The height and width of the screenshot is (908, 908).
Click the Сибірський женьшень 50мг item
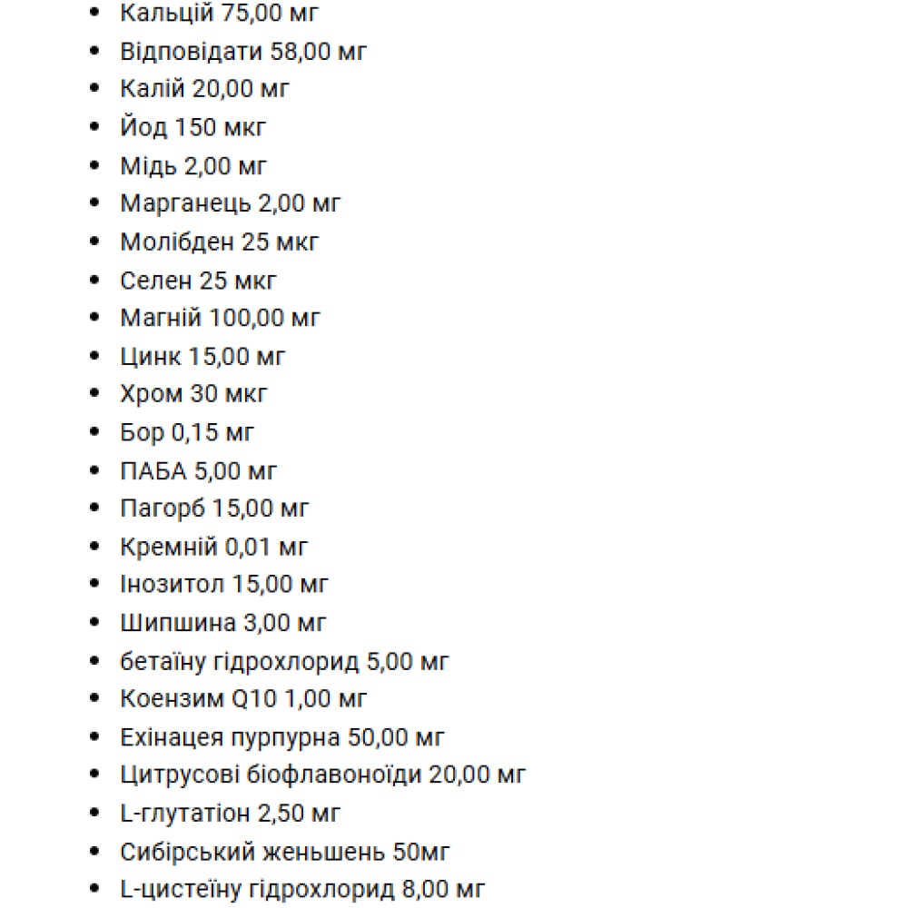click(x=285, y=852)
